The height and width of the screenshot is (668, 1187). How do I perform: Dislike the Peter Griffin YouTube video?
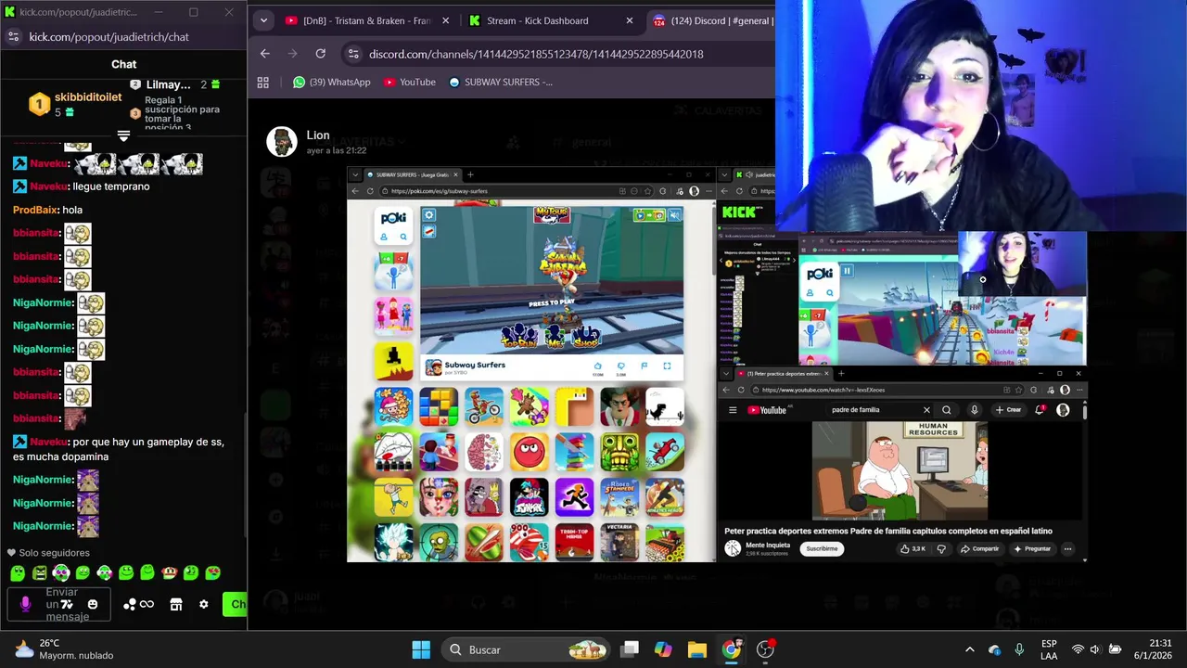[941, 548]
